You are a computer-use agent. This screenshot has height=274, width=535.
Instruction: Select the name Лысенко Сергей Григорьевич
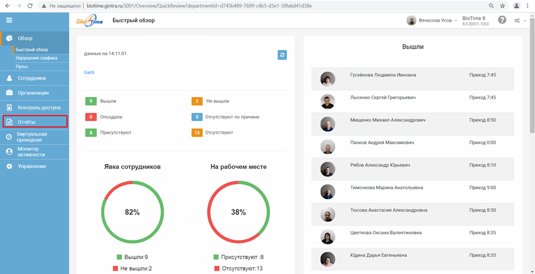pos(383,98)
